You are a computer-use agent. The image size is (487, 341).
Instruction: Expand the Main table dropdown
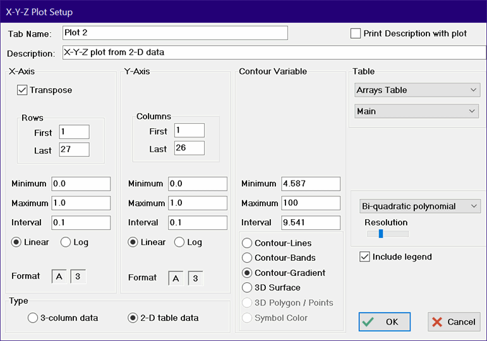417,111
